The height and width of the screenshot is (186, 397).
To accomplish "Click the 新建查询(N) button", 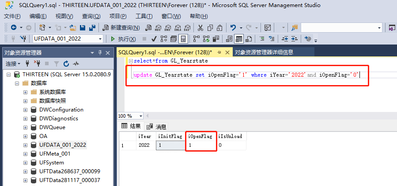I will coord(121,27).
